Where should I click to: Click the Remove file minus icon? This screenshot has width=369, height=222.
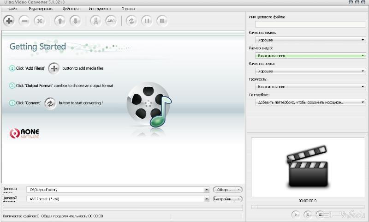[x=24, y=20]
